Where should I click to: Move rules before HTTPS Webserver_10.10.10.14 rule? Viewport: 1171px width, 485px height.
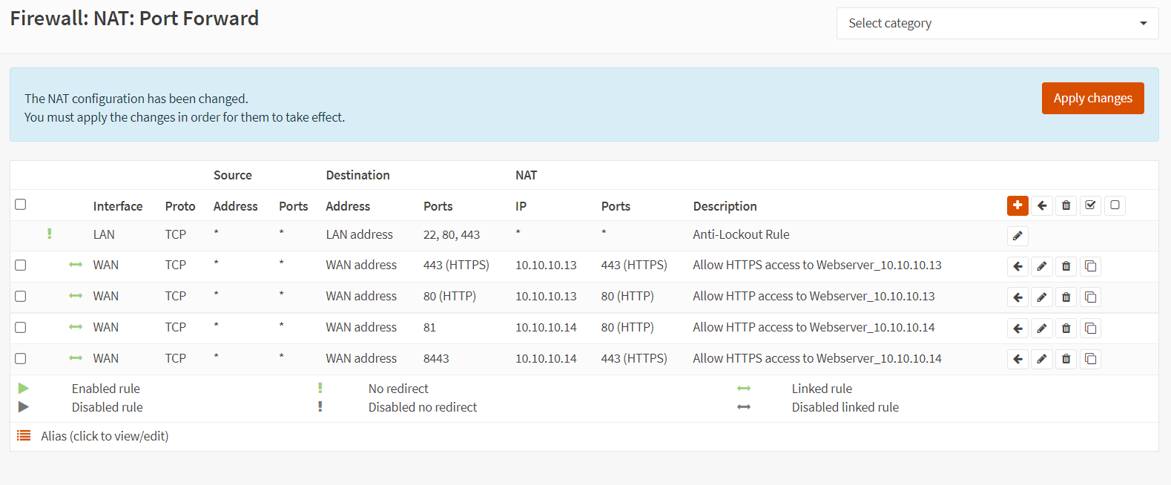pyautogui.click(x=1017, y=360)
